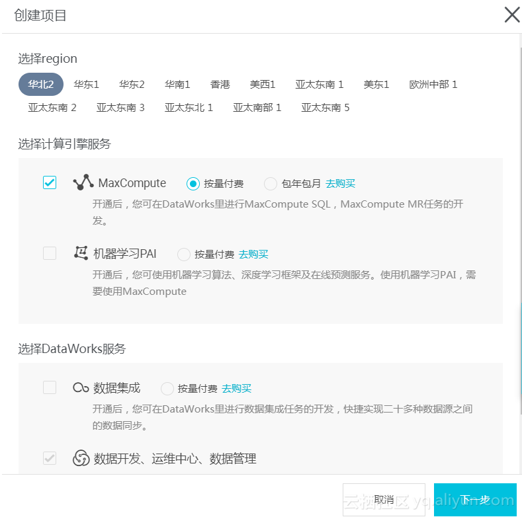Check the 数据集成 checkbox
The image size is (522, 517).
pyautogui.click(x=50, y=387)
